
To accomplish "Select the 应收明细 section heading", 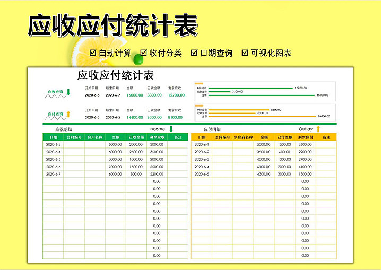I will pyautogui.click(x=64, y=129).
